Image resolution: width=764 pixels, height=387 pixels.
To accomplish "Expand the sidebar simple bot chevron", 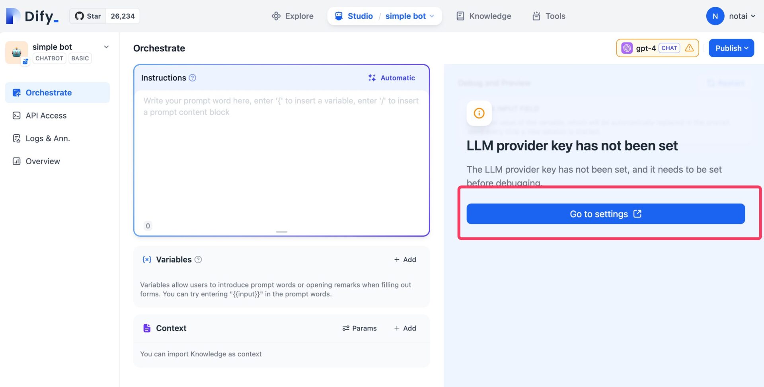I will point(106,47).
